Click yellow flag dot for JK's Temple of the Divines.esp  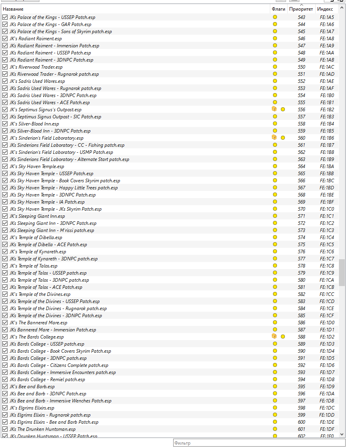point(275,294)
